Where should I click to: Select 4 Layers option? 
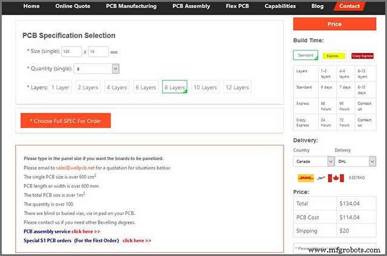click(116, 88)
